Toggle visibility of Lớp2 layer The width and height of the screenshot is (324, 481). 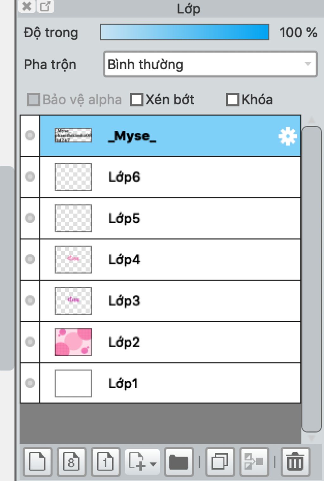coord(30,342)
